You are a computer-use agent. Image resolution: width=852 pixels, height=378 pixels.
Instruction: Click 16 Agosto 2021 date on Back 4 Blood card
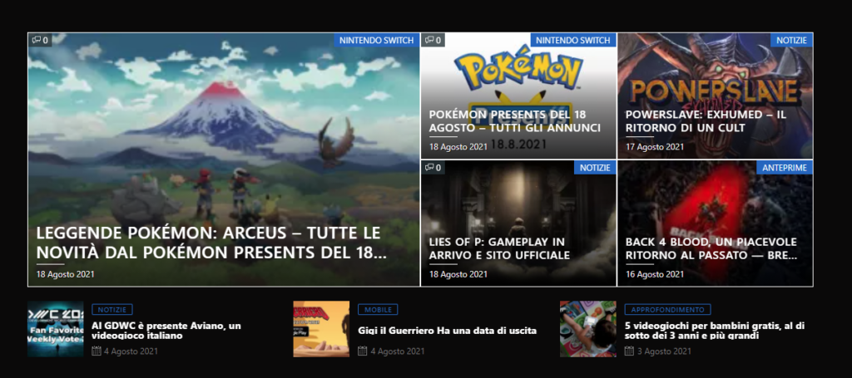point(655,274)
